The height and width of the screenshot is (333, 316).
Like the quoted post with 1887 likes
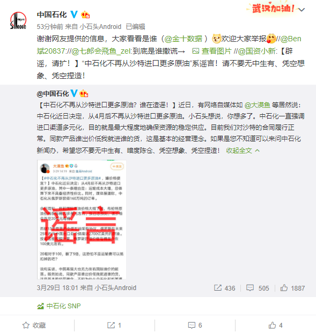[292, 288]
